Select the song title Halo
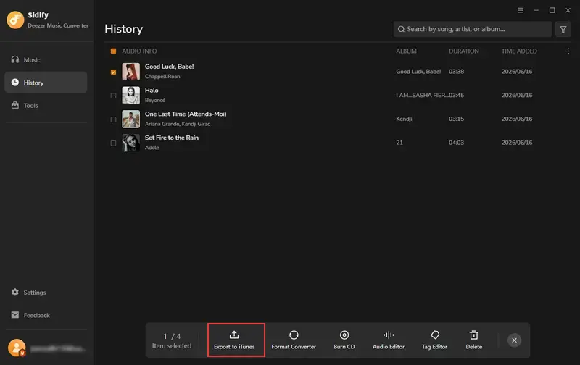 click(152, 90)
